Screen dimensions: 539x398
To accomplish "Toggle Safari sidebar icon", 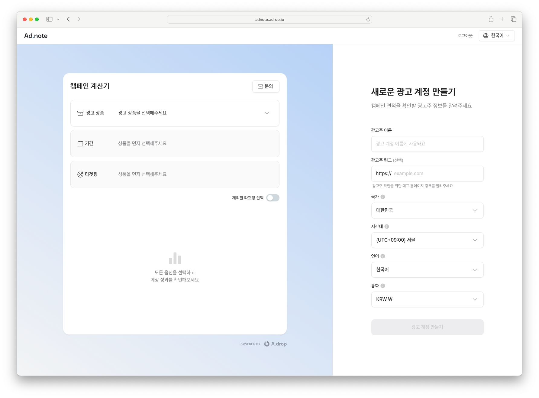I will click(50, 19).
